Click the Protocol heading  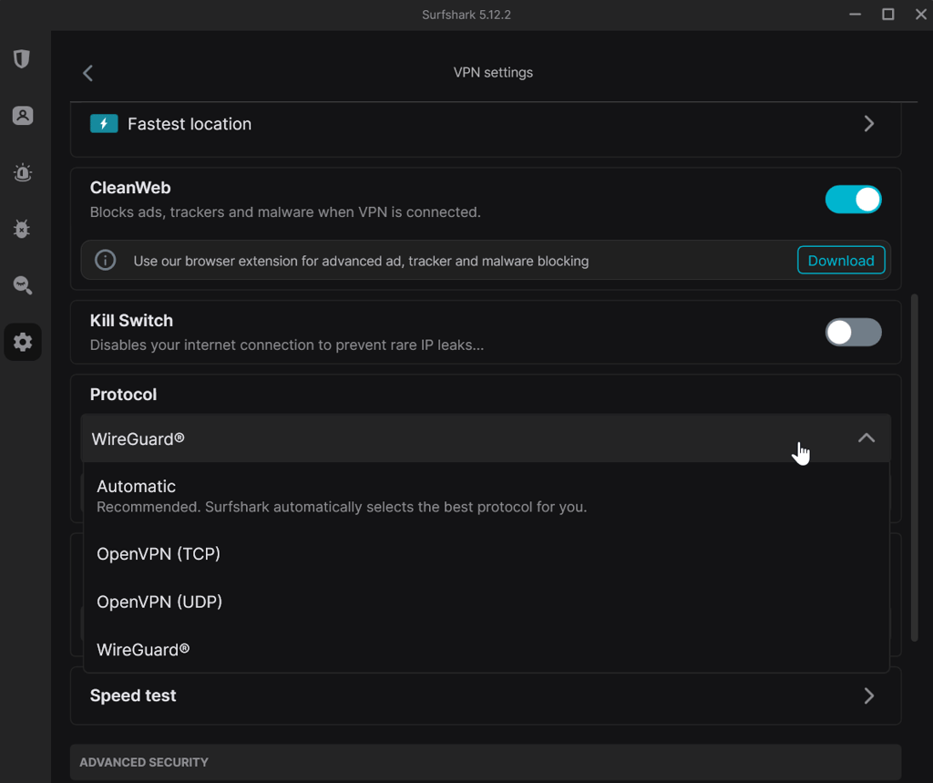tap(123, 394)
